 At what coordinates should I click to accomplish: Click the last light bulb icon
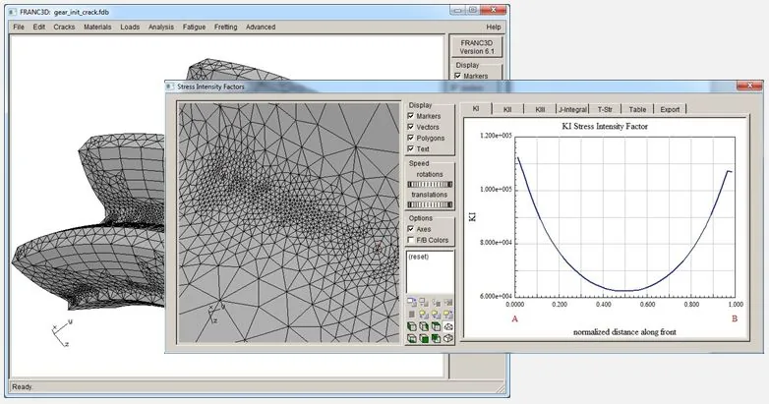click(448, 314)
